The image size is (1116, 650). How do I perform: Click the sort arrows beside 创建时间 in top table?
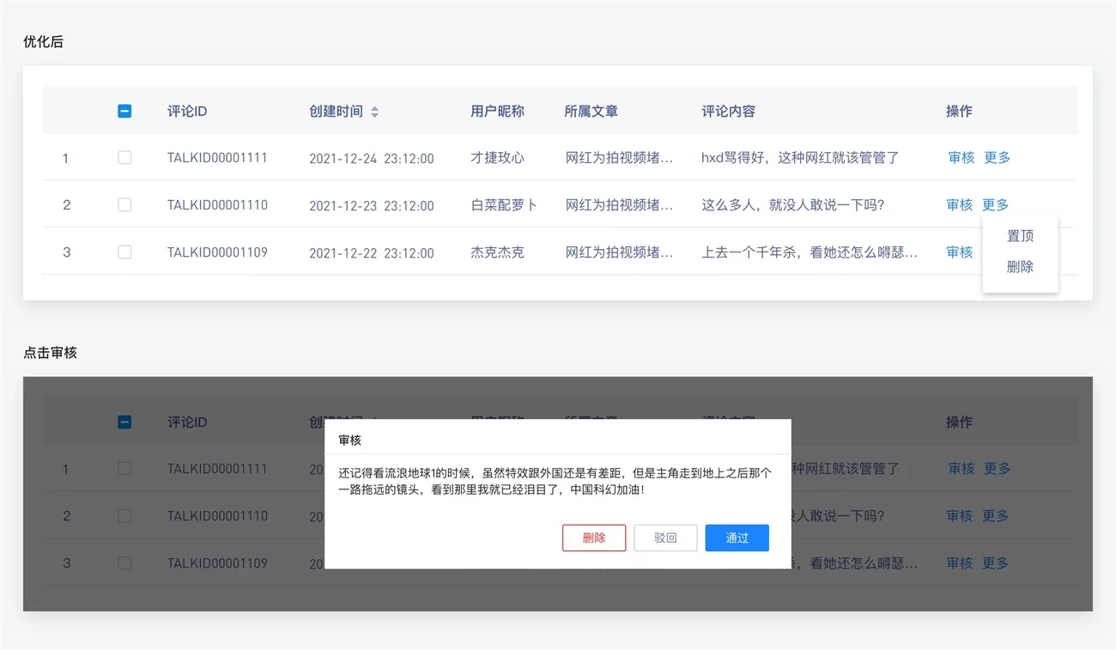coord(374,112)
